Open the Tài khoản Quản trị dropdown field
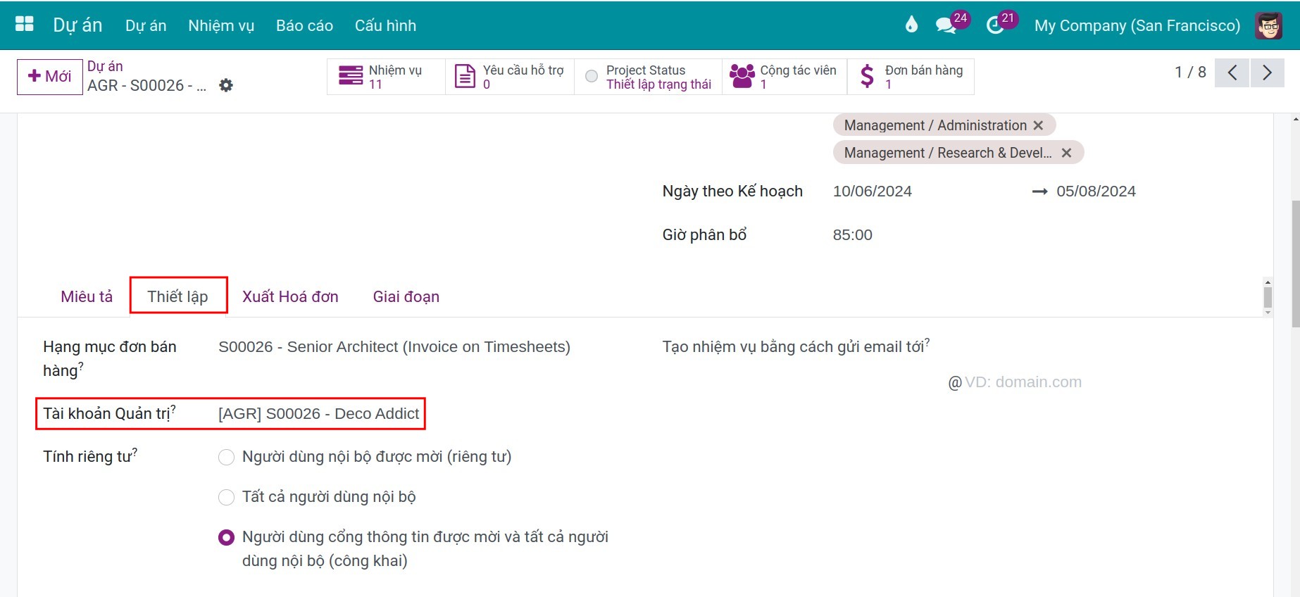Screen dimensions: 1300x597 pyautogui.click(x=319, y=414)
